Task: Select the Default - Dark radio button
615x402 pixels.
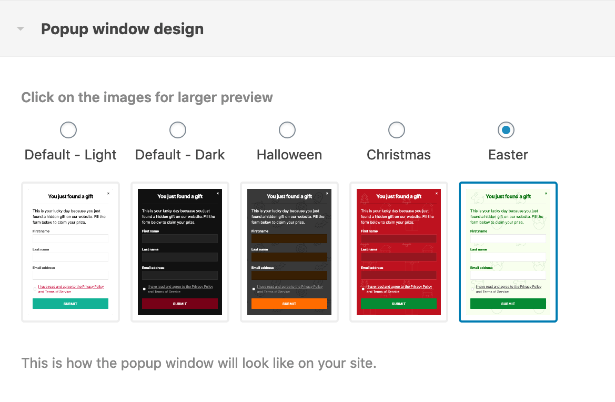Action: click(x=178, y=130)
